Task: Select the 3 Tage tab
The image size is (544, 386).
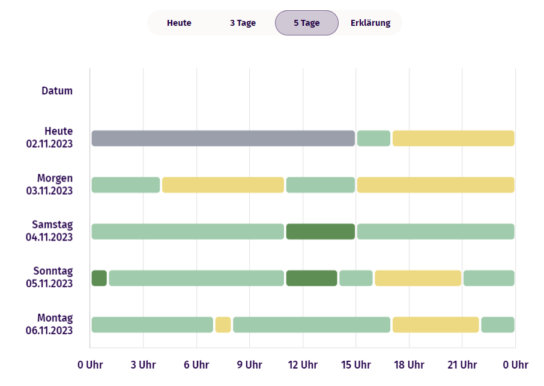Action: [243, 23]
